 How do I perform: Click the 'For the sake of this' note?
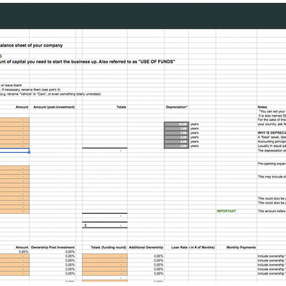(x=272, y=120)
